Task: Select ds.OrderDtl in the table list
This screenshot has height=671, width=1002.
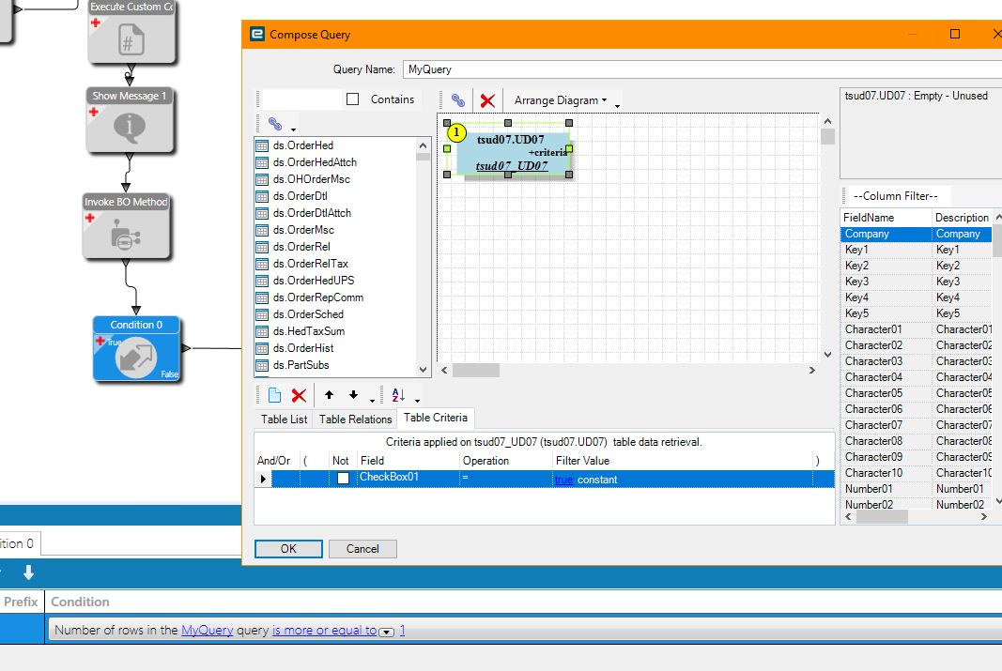Action: point(301,196)
